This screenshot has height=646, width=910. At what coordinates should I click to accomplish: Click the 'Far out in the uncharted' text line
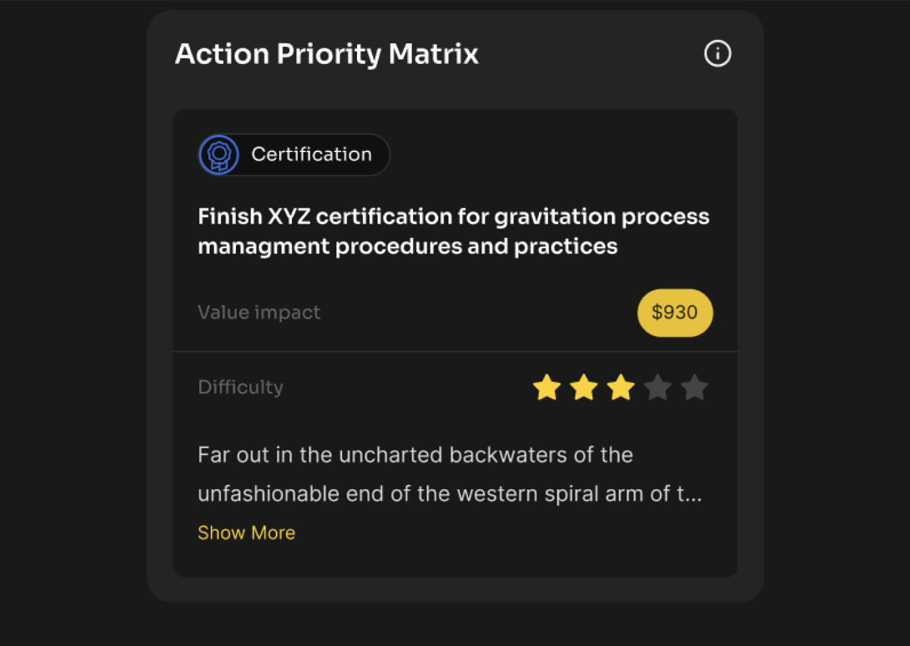coord(415,455)
